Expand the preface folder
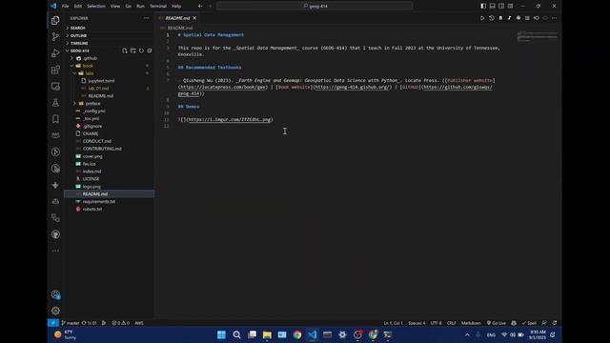The width and height of the screenshot is (610, 343). [109, 104]
